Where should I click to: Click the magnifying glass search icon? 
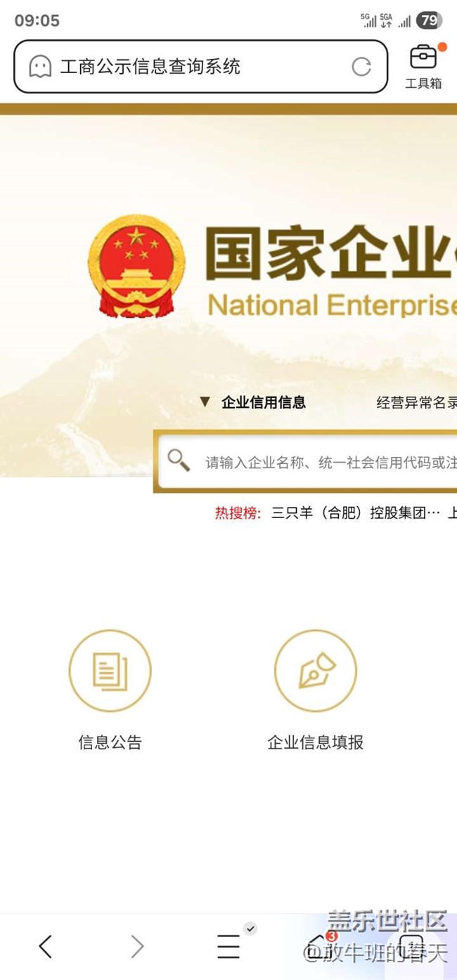pos(179,460)
